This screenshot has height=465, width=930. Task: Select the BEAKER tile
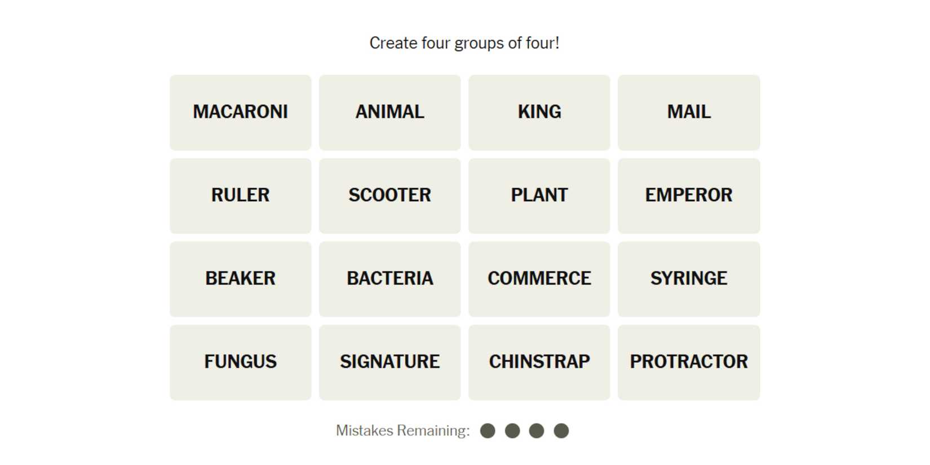pyautogui.click(x=240, y=279)
